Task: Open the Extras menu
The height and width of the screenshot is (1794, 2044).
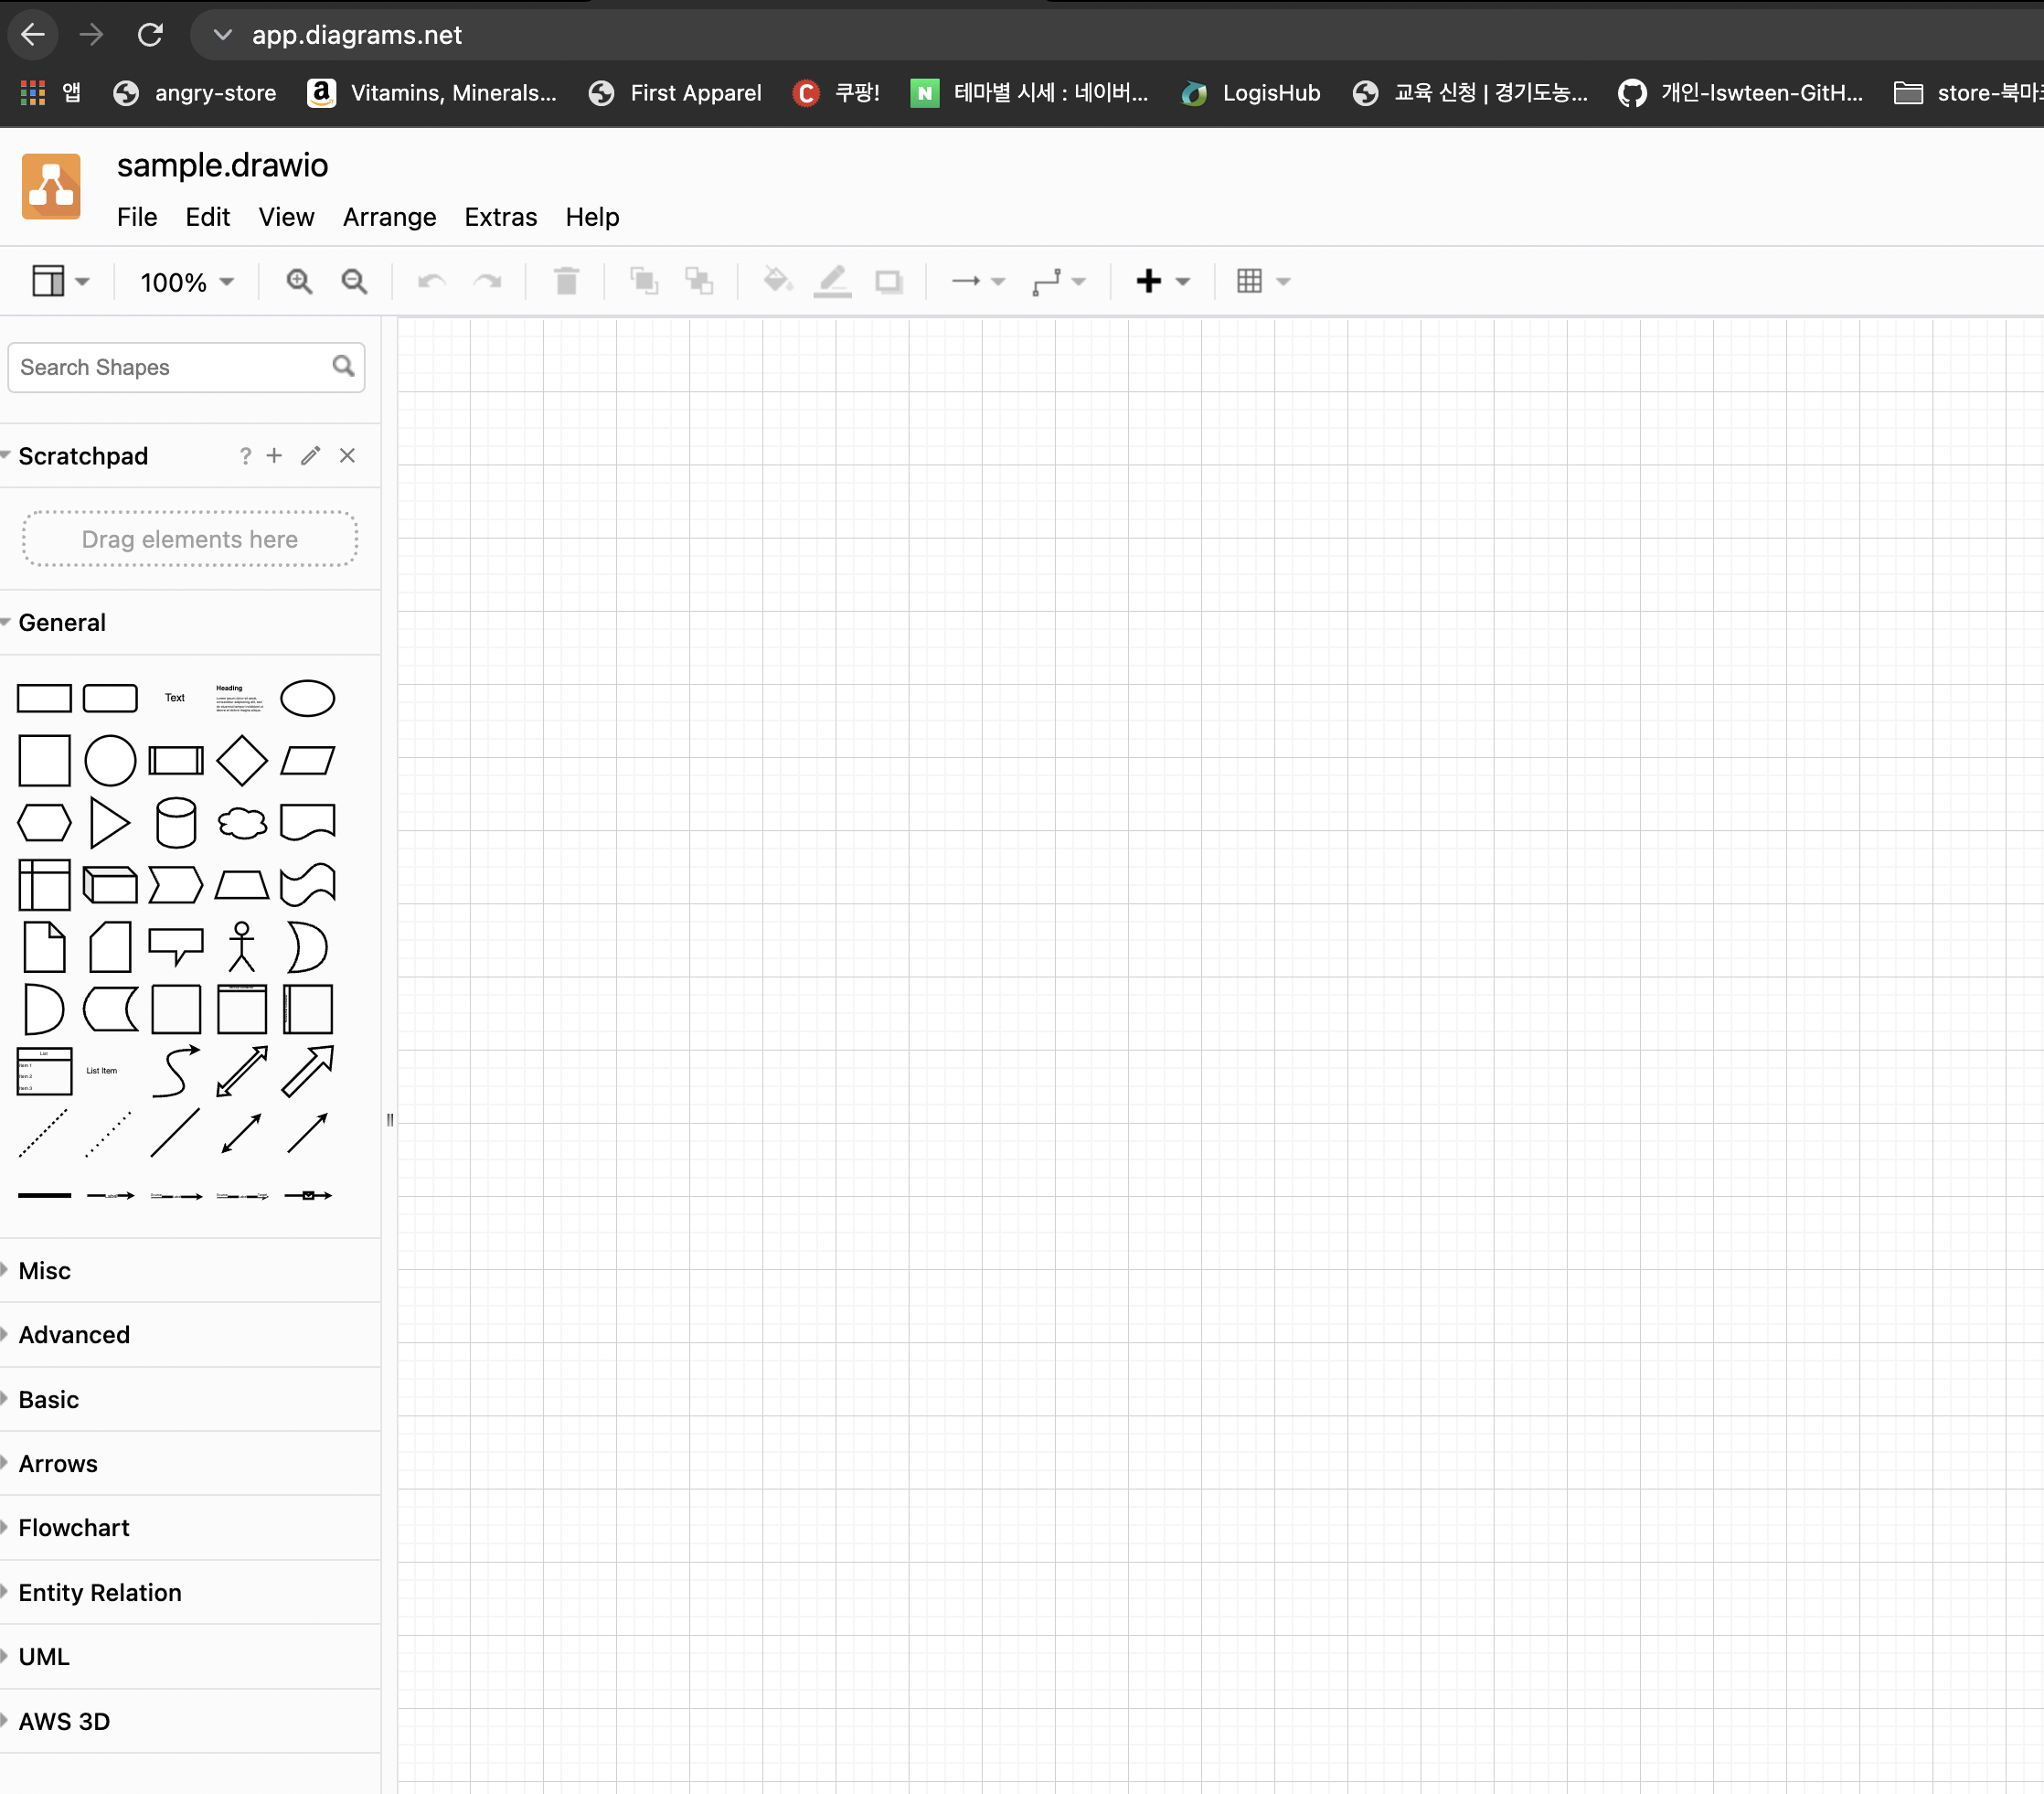Action: click(x=500, y=217)
